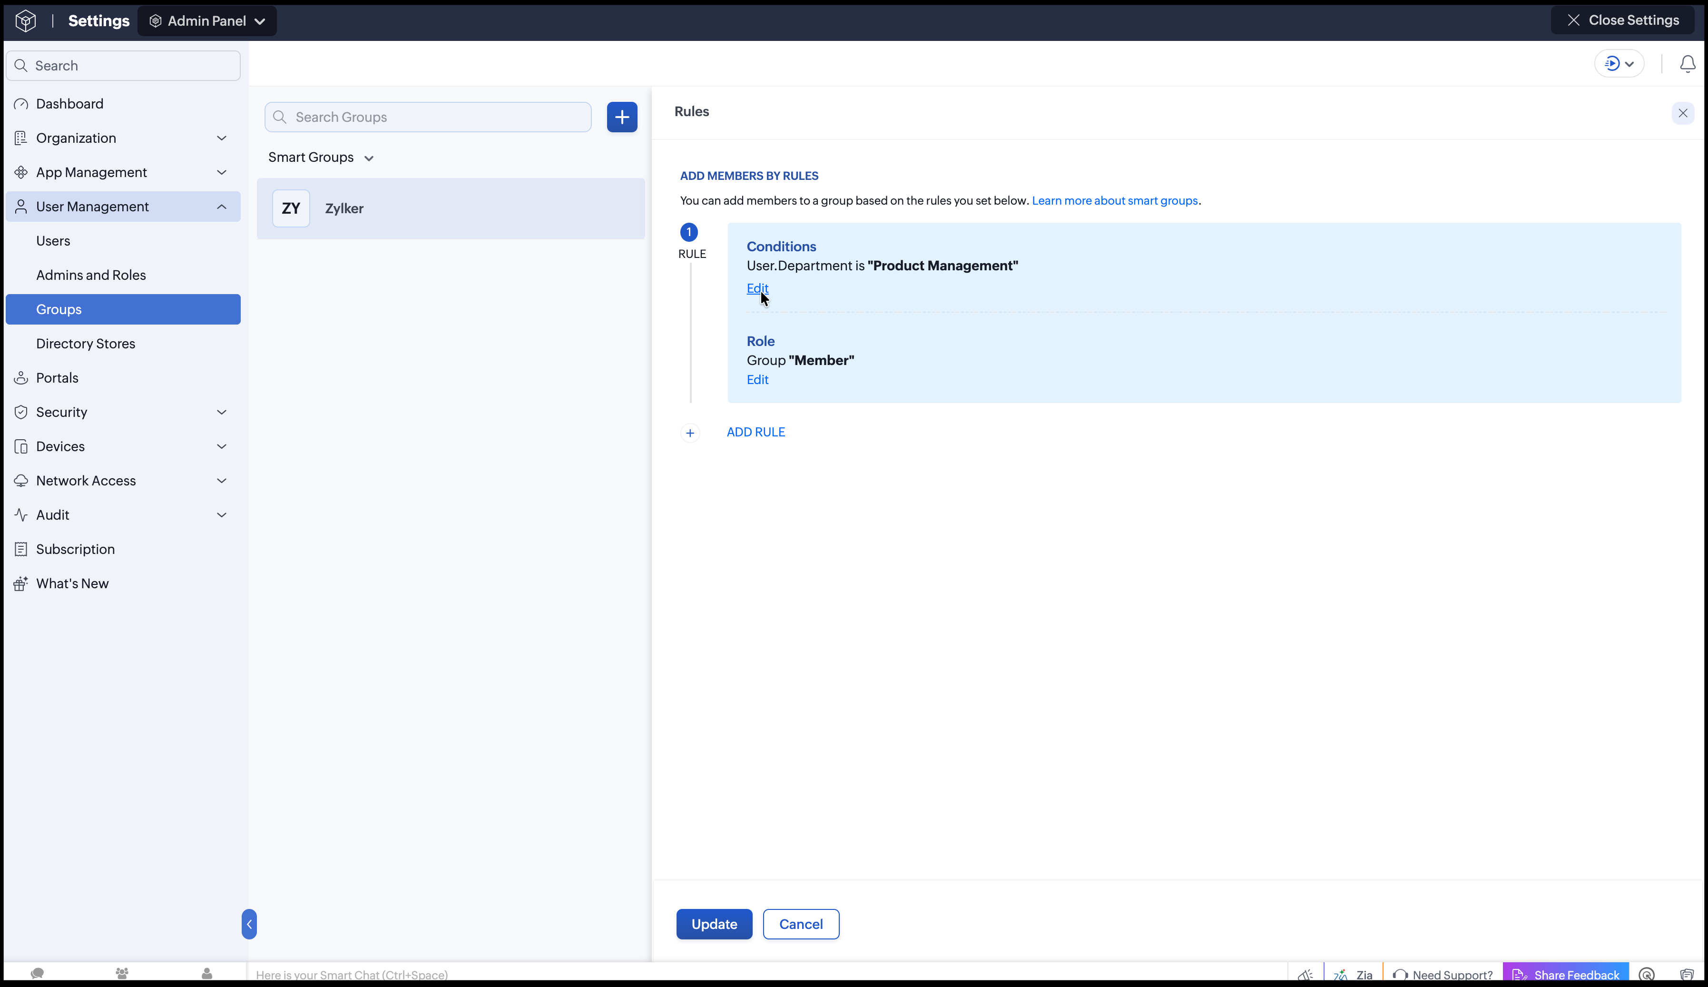Open contacts person icon in bottom bar
Image resolution: width=1708 pixels, height=987 pixels.
click(x=206, y=974)
